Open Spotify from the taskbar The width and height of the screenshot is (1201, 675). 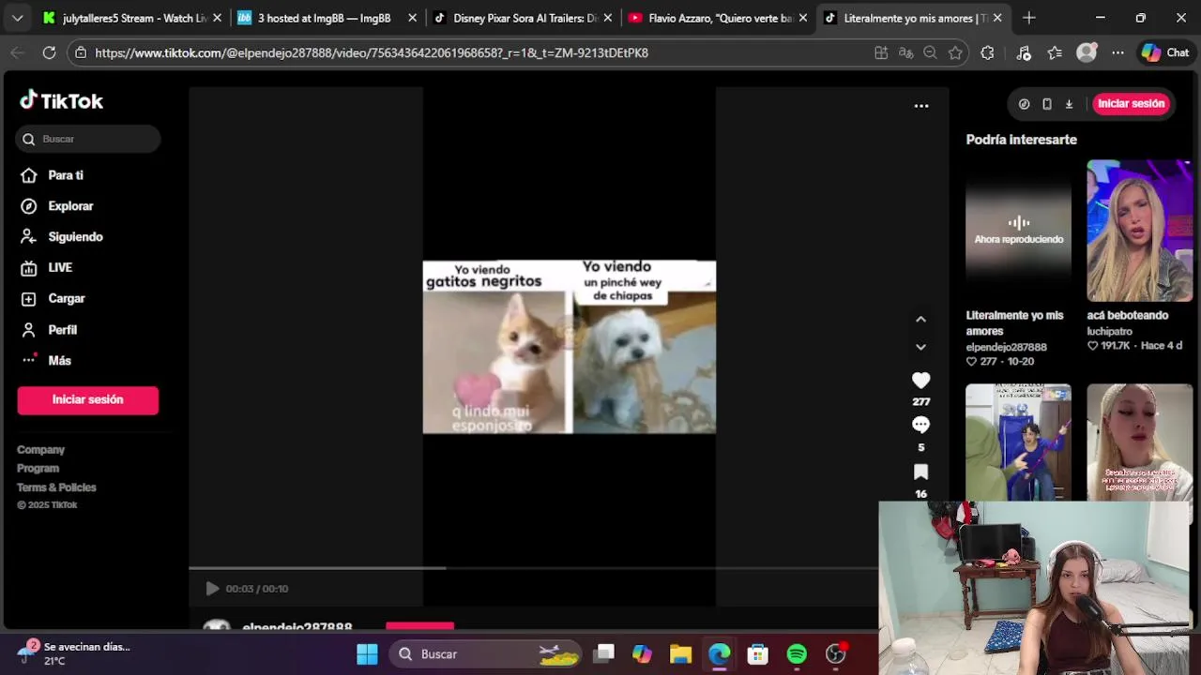tap(797, 654)
